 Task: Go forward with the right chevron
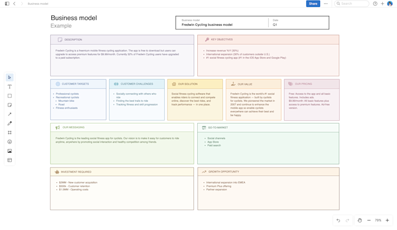click(22, 4)
